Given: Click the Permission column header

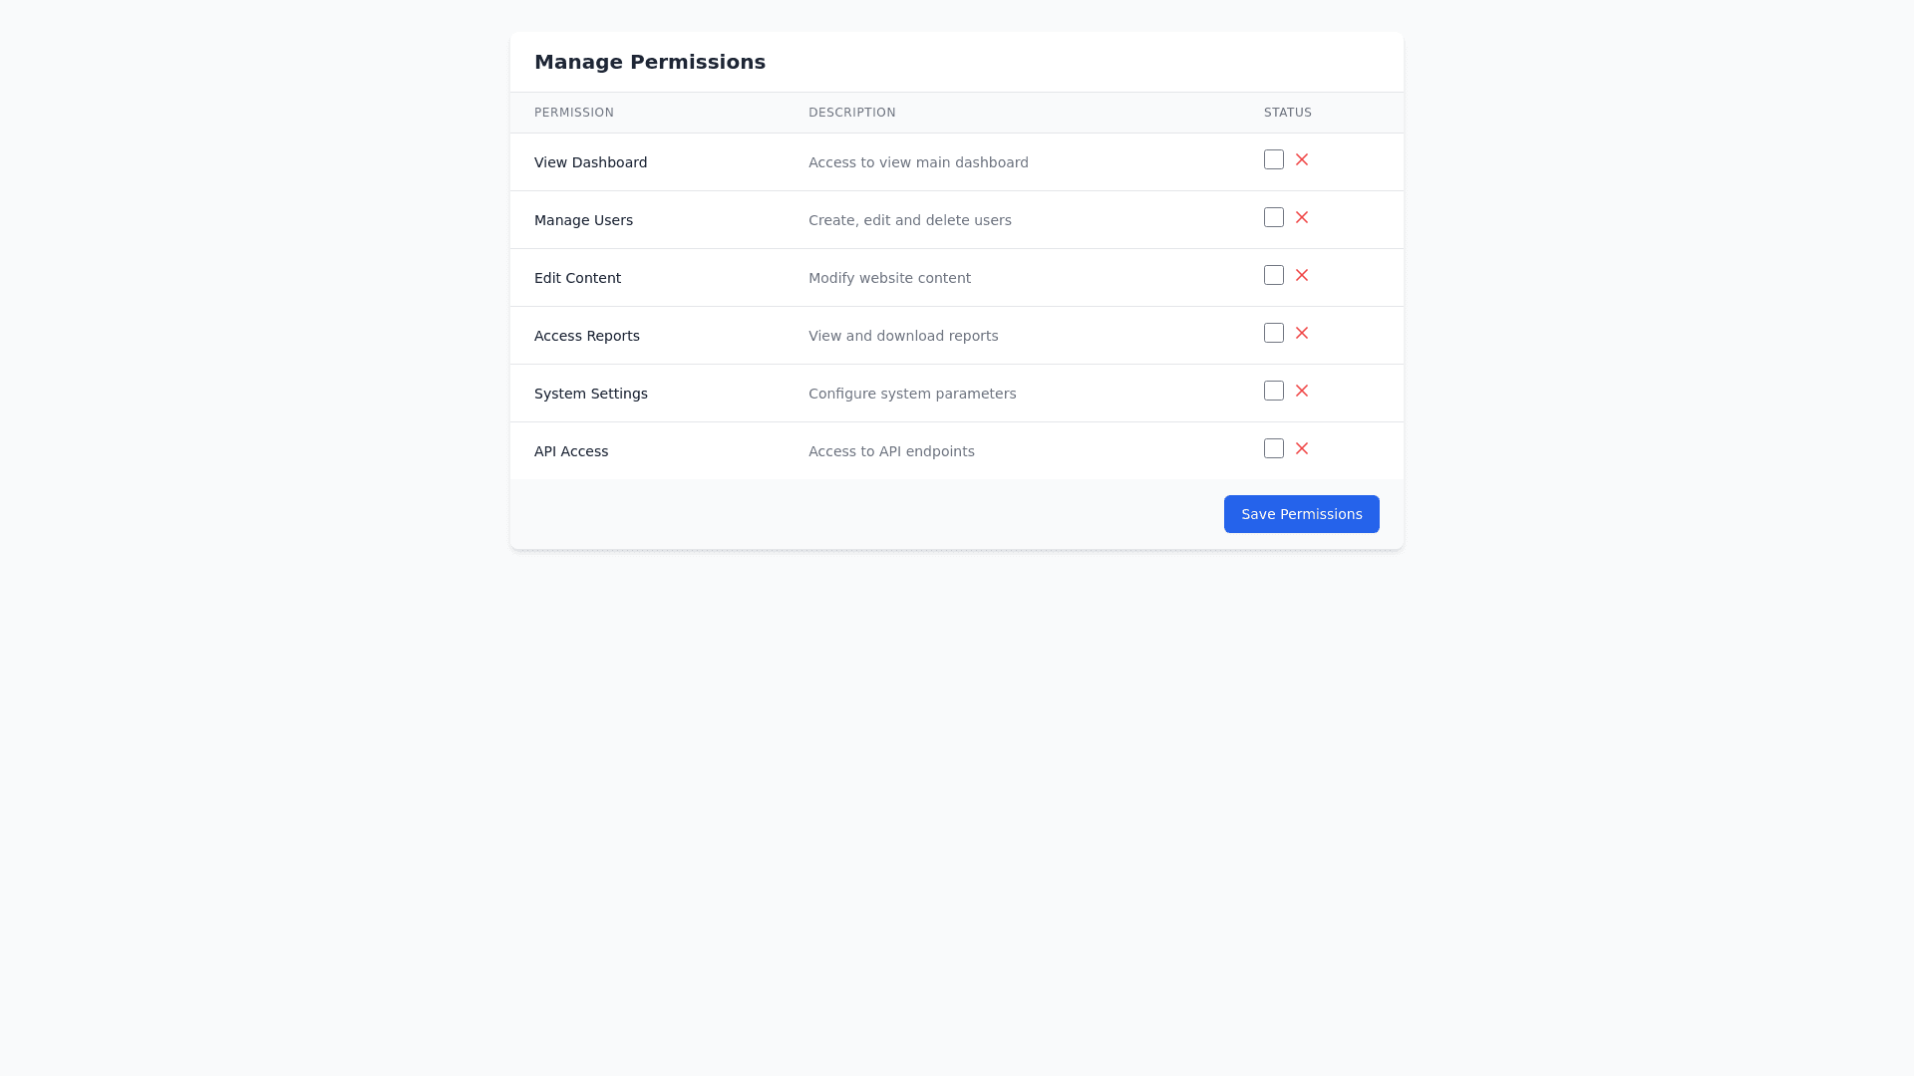Looking at the screenshot, I should coord(574,113).
